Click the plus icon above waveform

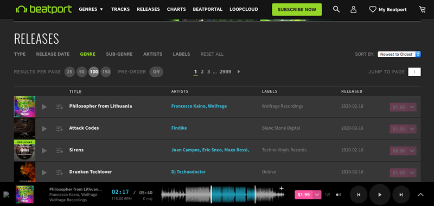point(282,189)
